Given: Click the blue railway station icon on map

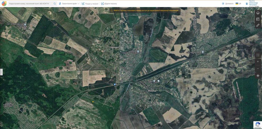Looking at the screenshot, I should tap(115, 84).
